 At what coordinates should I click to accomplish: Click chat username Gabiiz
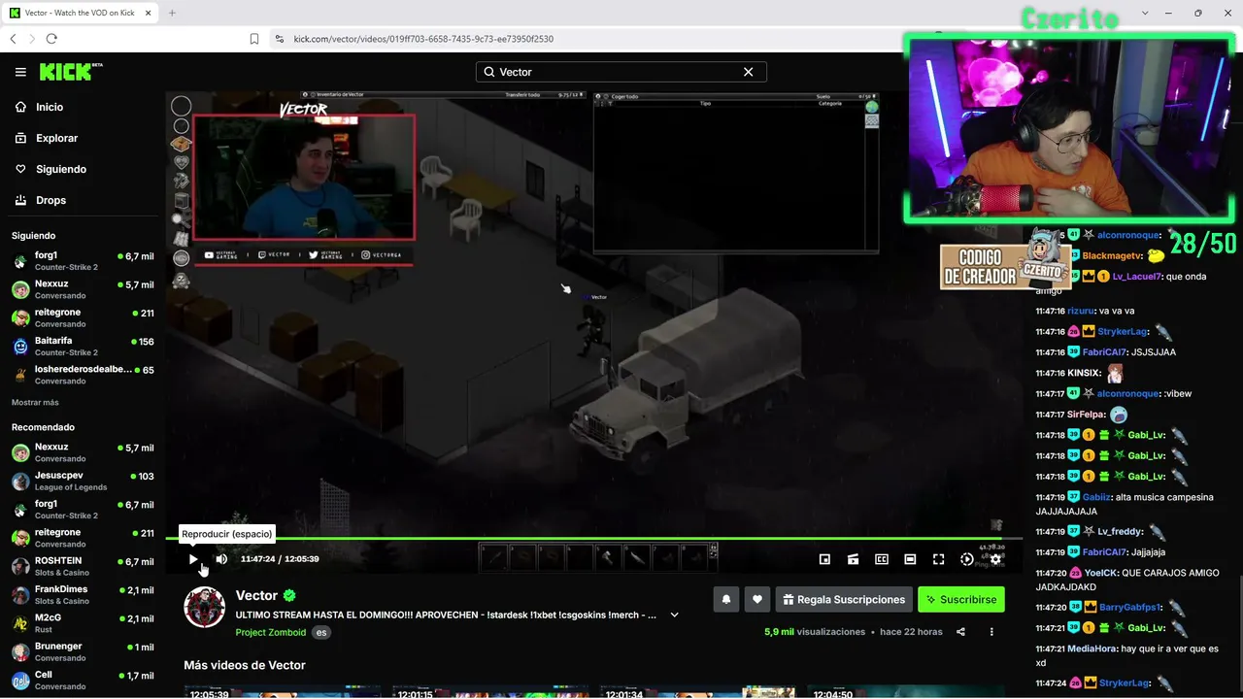pyautogui.click(x=1096, y=497)
